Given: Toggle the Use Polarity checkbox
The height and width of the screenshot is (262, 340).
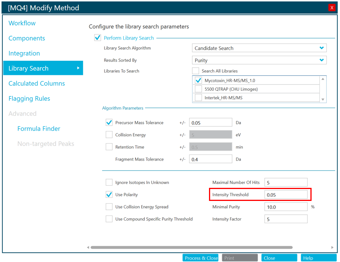Looking at the screenshot, I should point(109,195).
